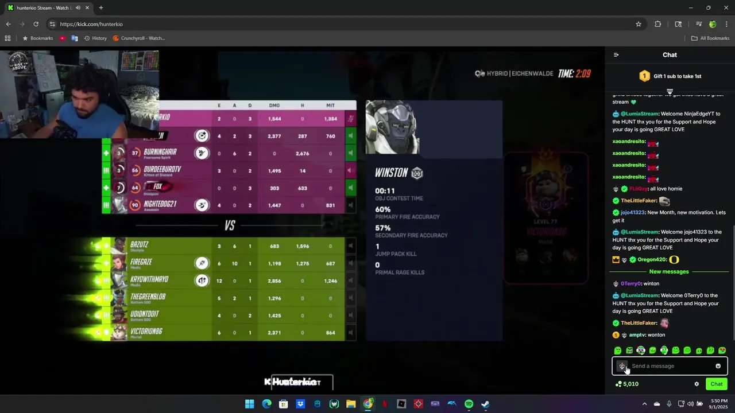Viewport: 735px width, 413px height.
Task: Open the 5:50 PM clock and calendar
Action: coord(718,404)
